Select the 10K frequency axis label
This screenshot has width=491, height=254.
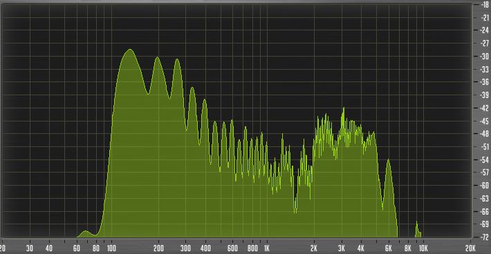coord(423,248)
